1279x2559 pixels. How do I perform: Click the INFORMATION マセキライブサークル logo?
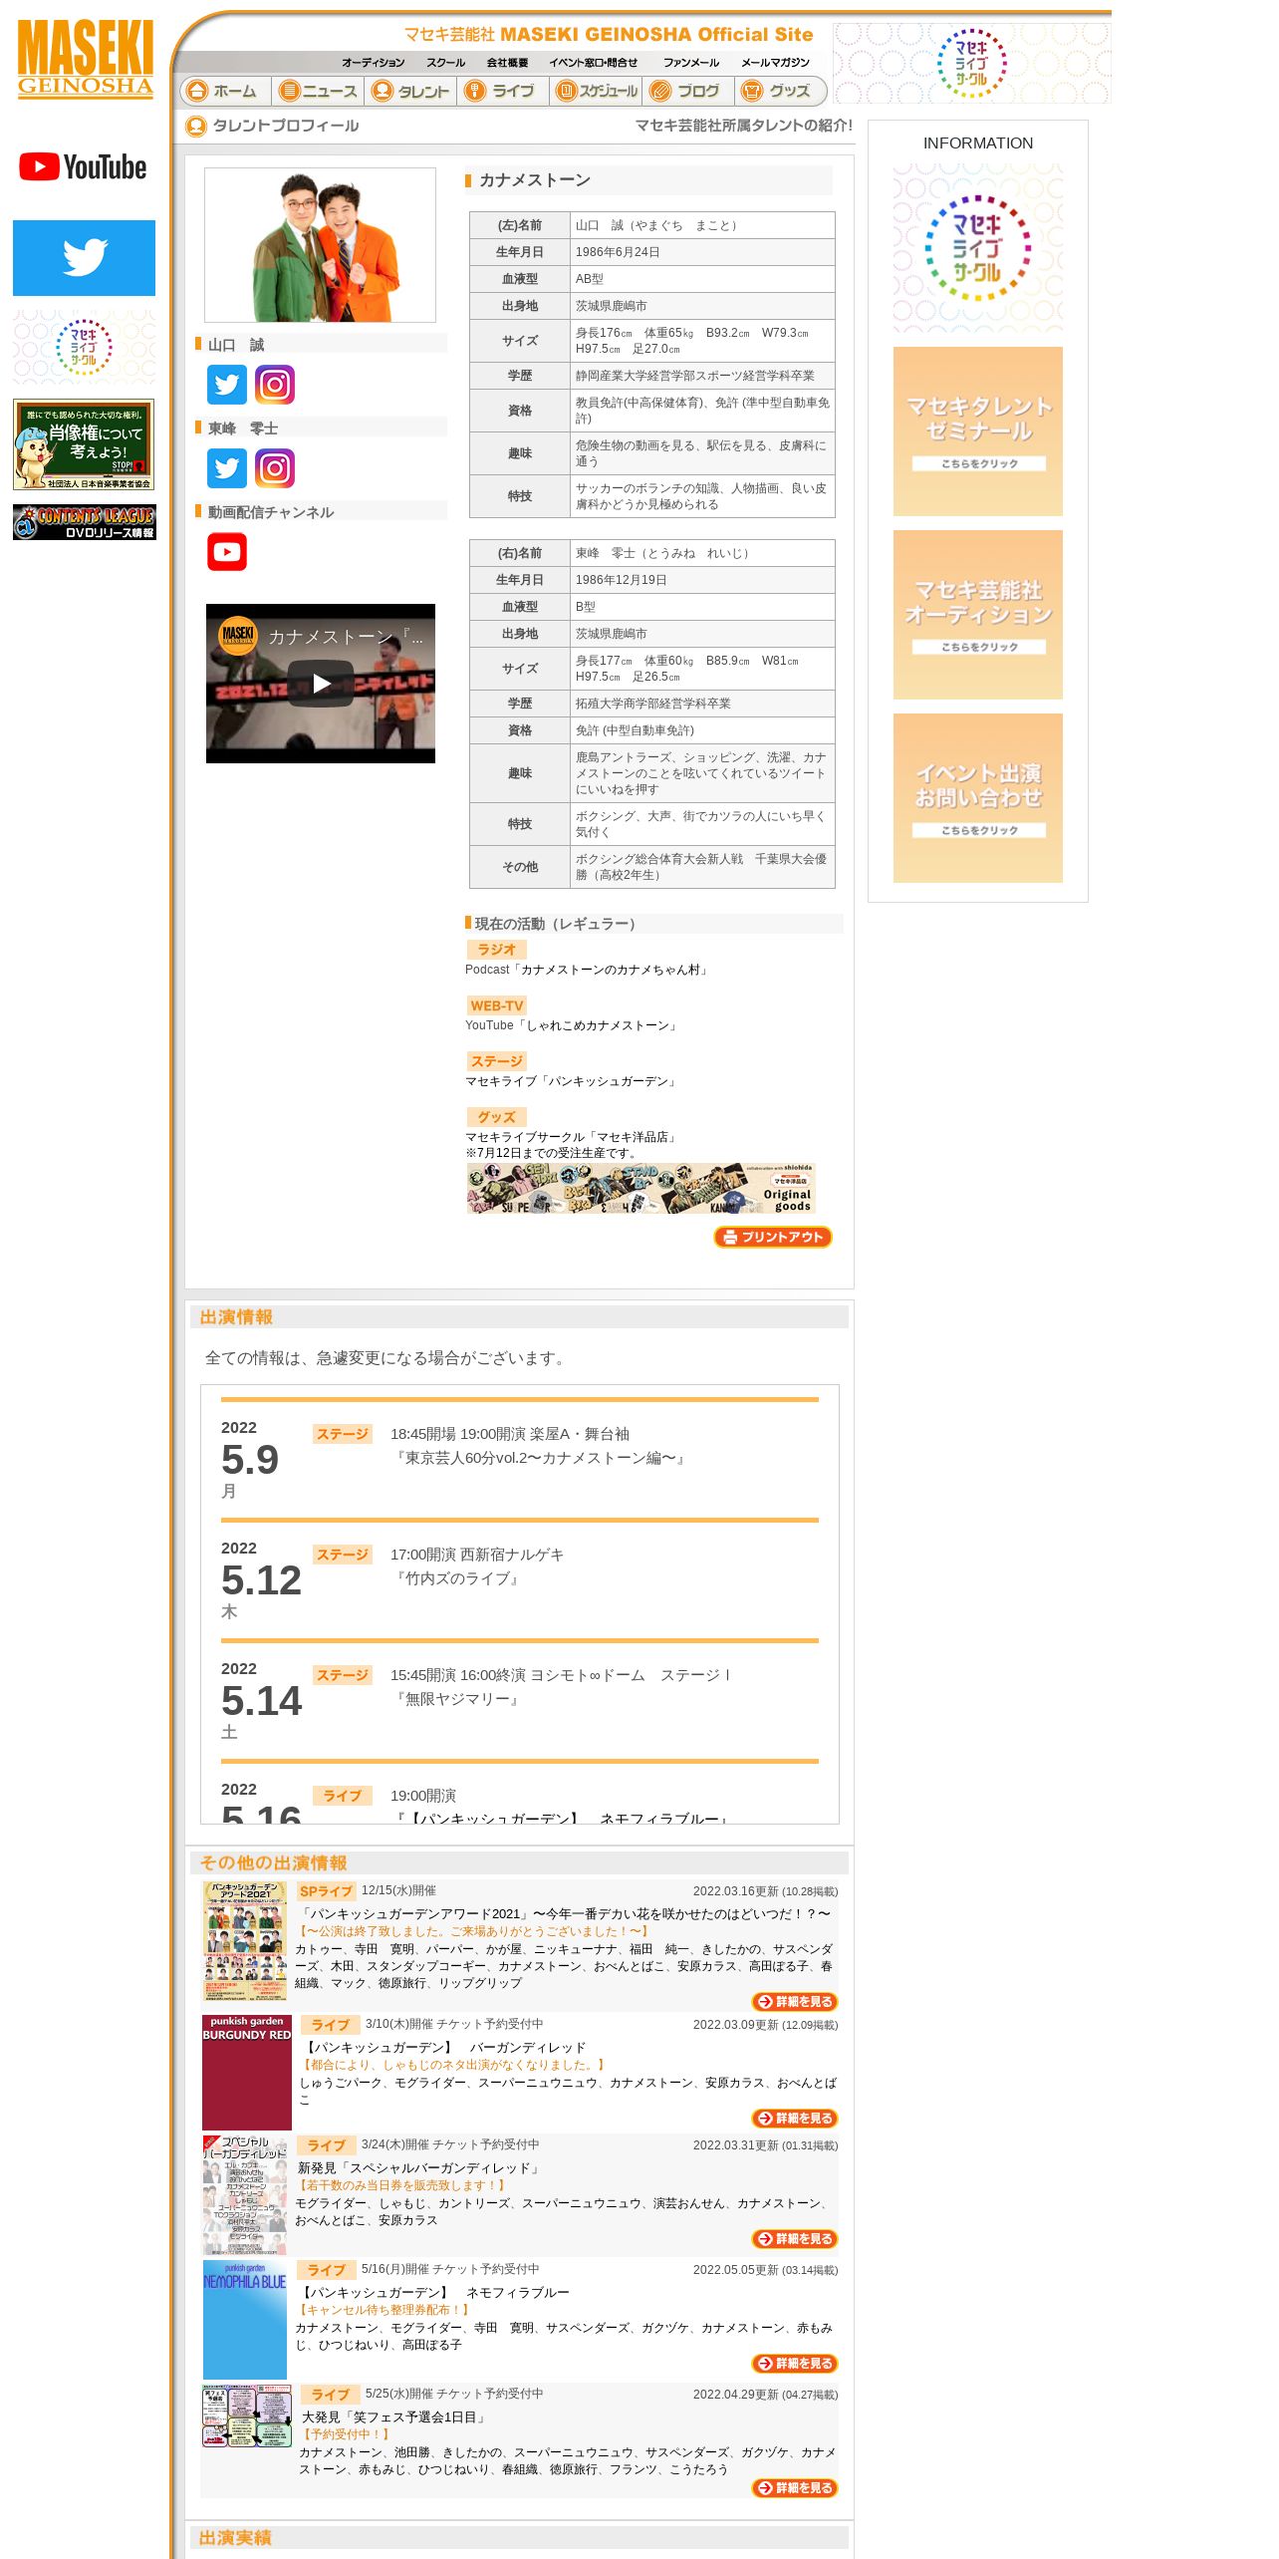(978, 248)
